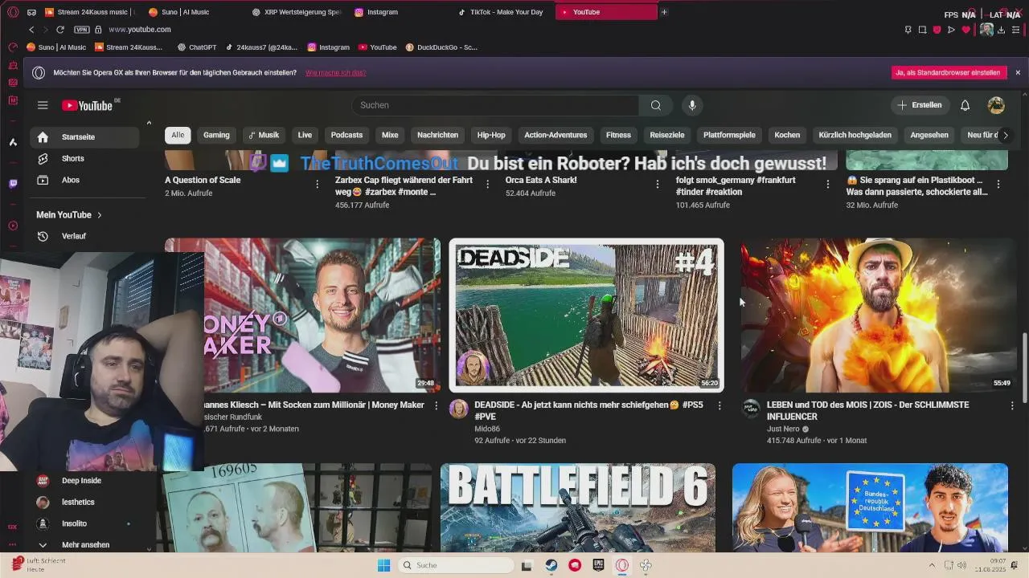
Task: Open the YouTube notifications bell
Action: point(965,105)
